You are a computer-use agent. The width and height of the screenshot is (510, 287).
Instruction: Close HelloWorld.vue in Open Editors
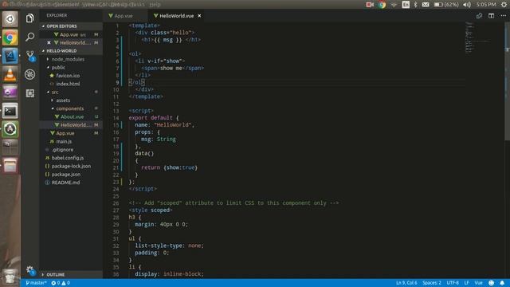(49, 42)
